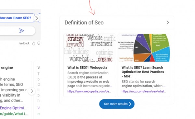This screenshot has height=119, width=195.
Task: Click the chat message input field
Action: [18, 31]
